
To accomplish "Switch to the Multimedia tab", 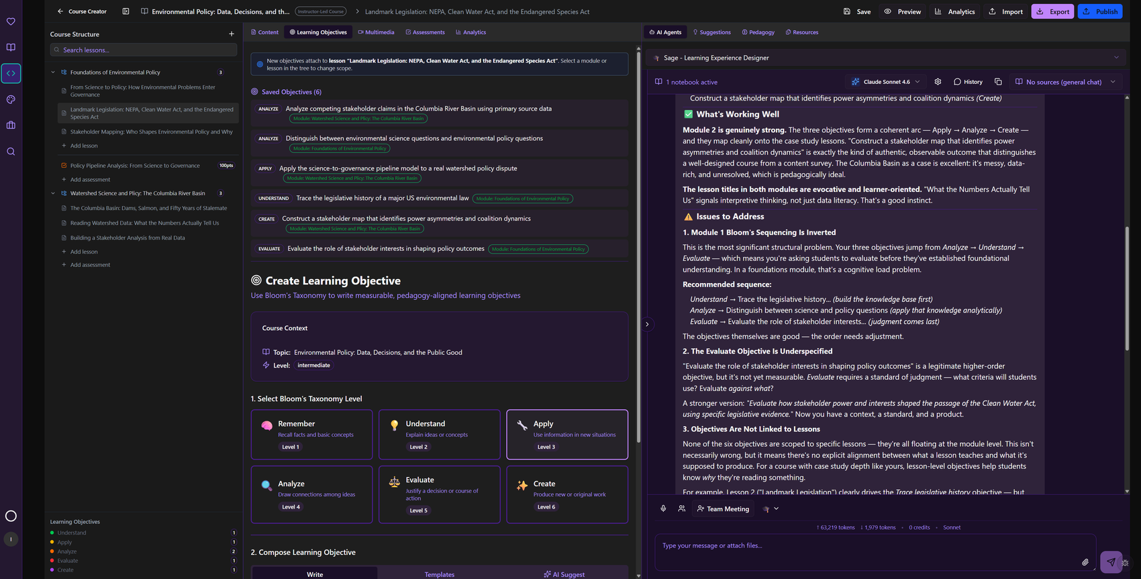I will pos(376,32).
